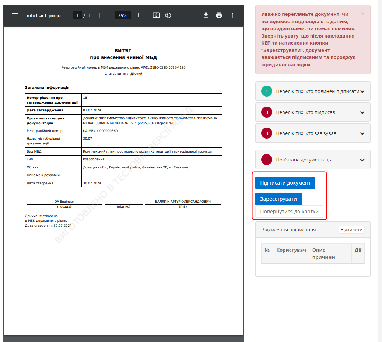Click the "Підписати документ" button
The image size is (382, 342).
285,183
